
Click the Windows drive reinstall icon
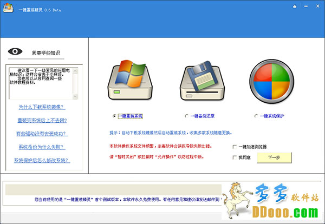[130, 80]
